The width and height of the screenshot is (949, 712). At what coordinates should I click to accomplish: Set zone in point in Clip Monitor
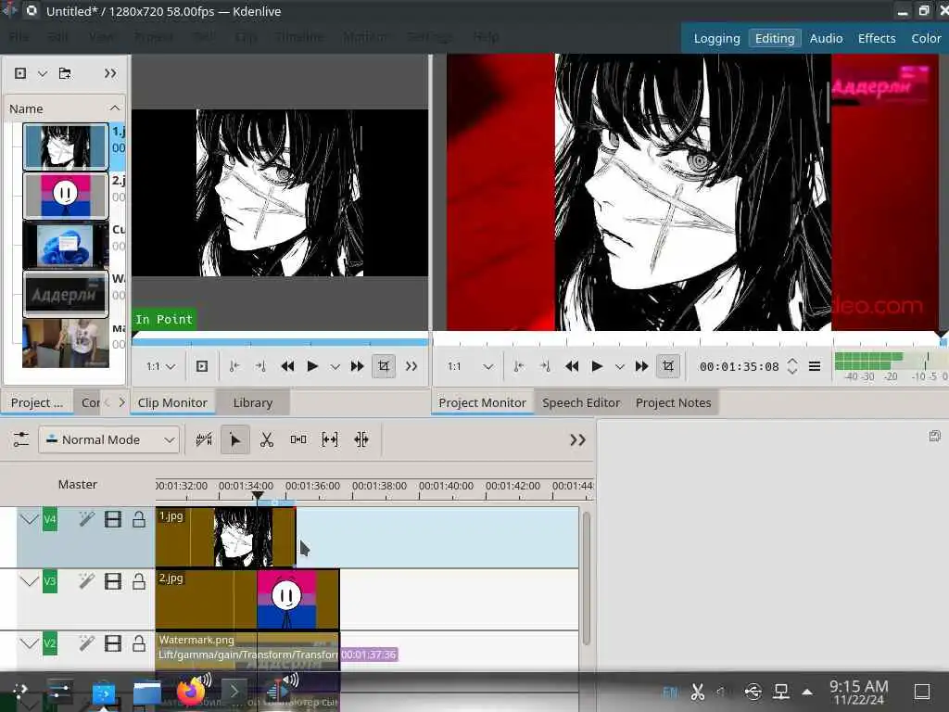[x=234, y=366]
